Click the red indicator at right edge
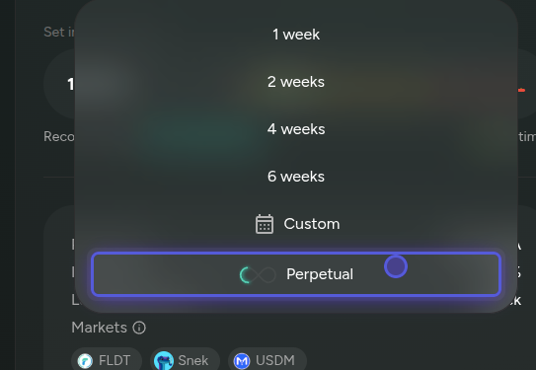The height and width of the screenshot is (370, 536). [x=521, y=90]
